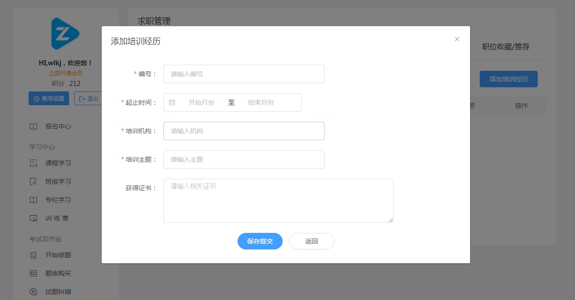This screenshot has height=300, width=575.
Task: Click the gear icon on 账号设置
Action: pyautogui.click(x=37, y=99)
